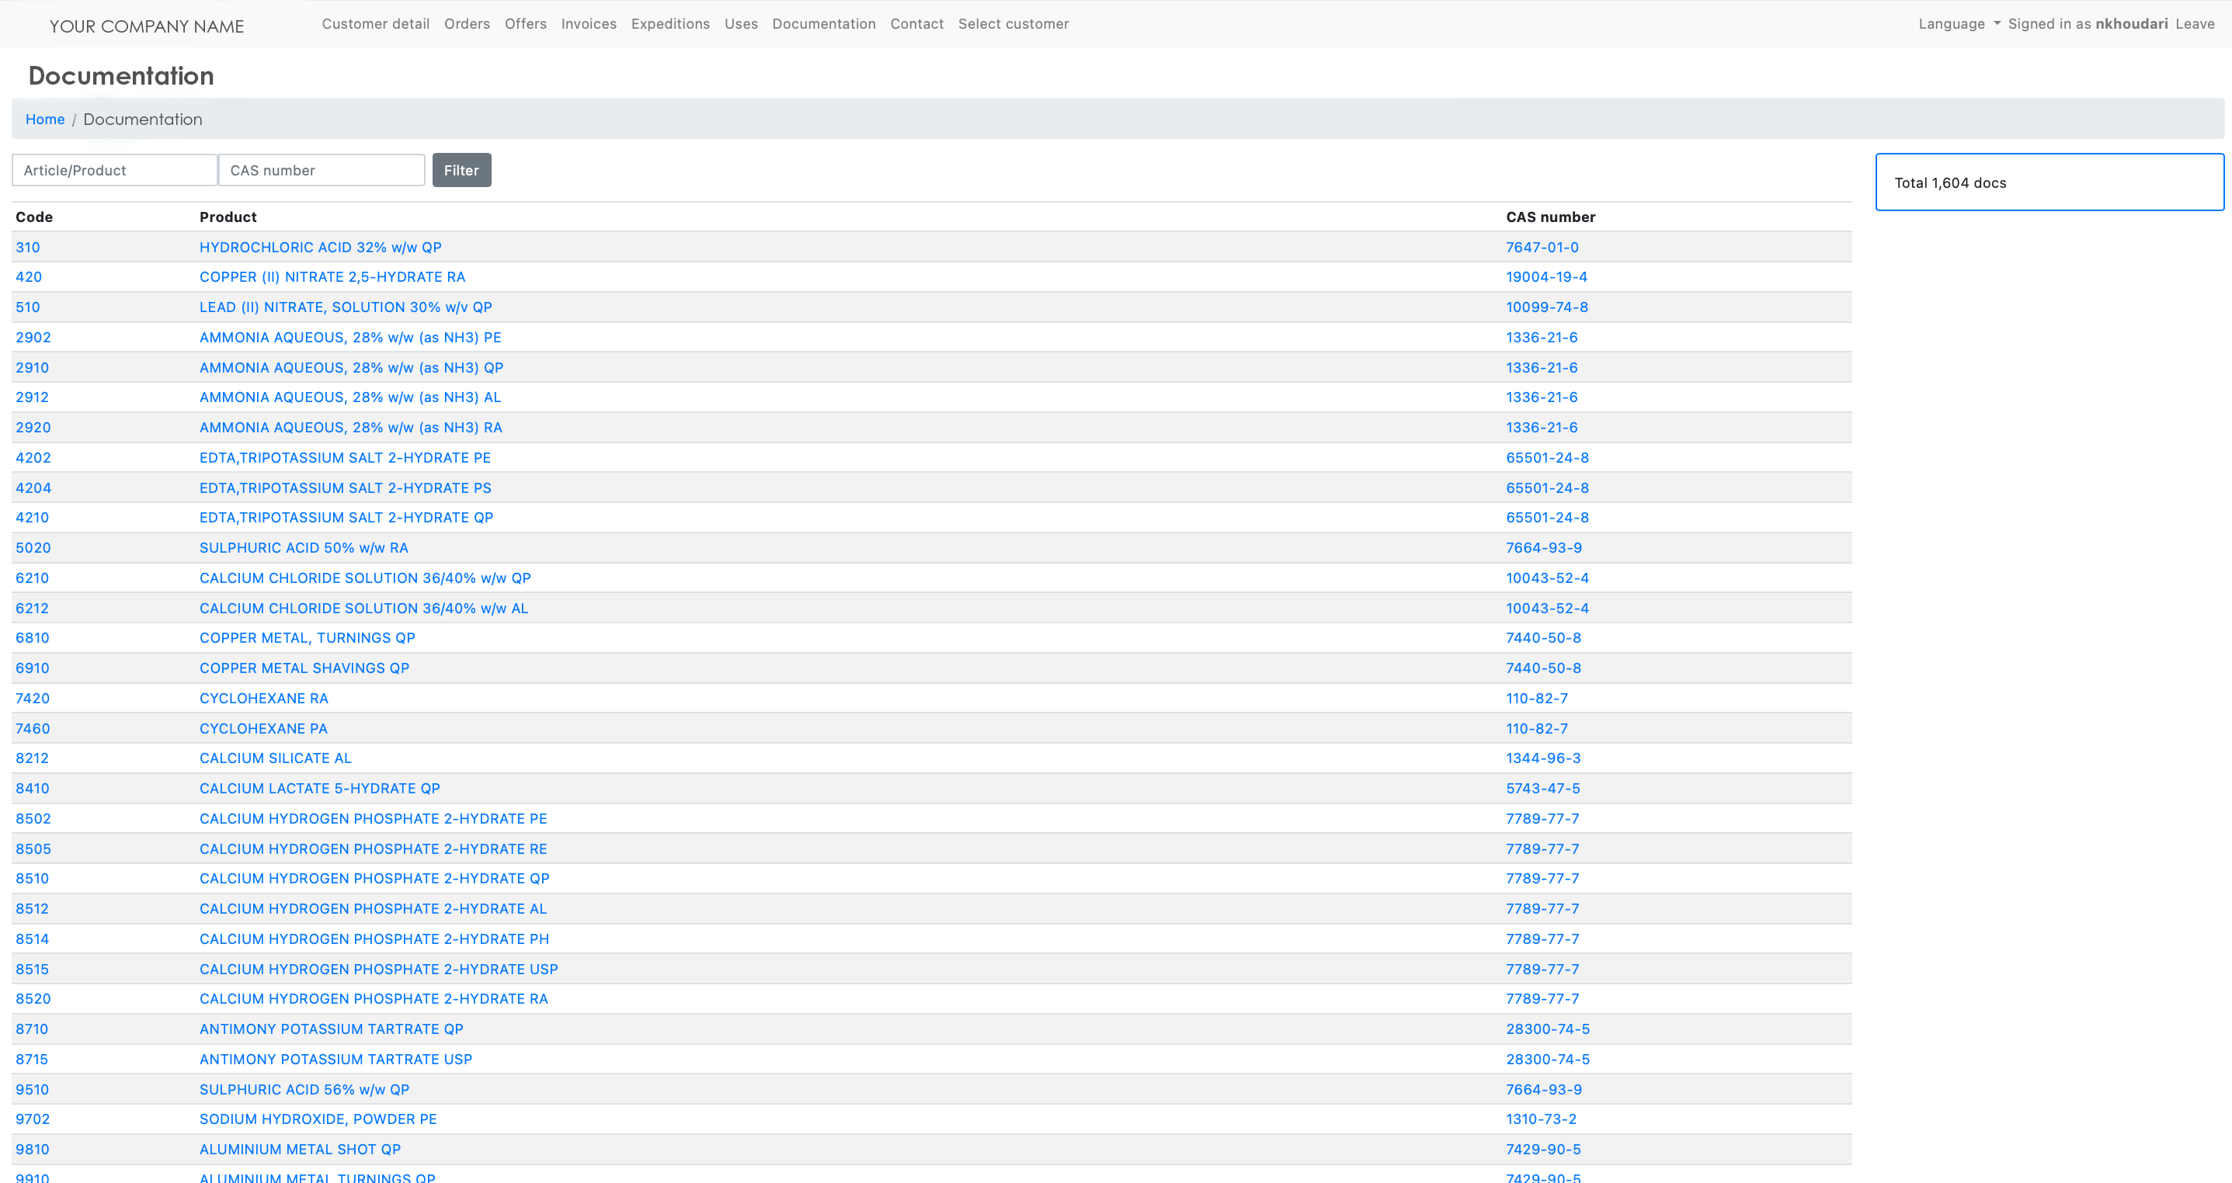Click the Select customer nav link
The image size is (2232, 1183).
1012,24
